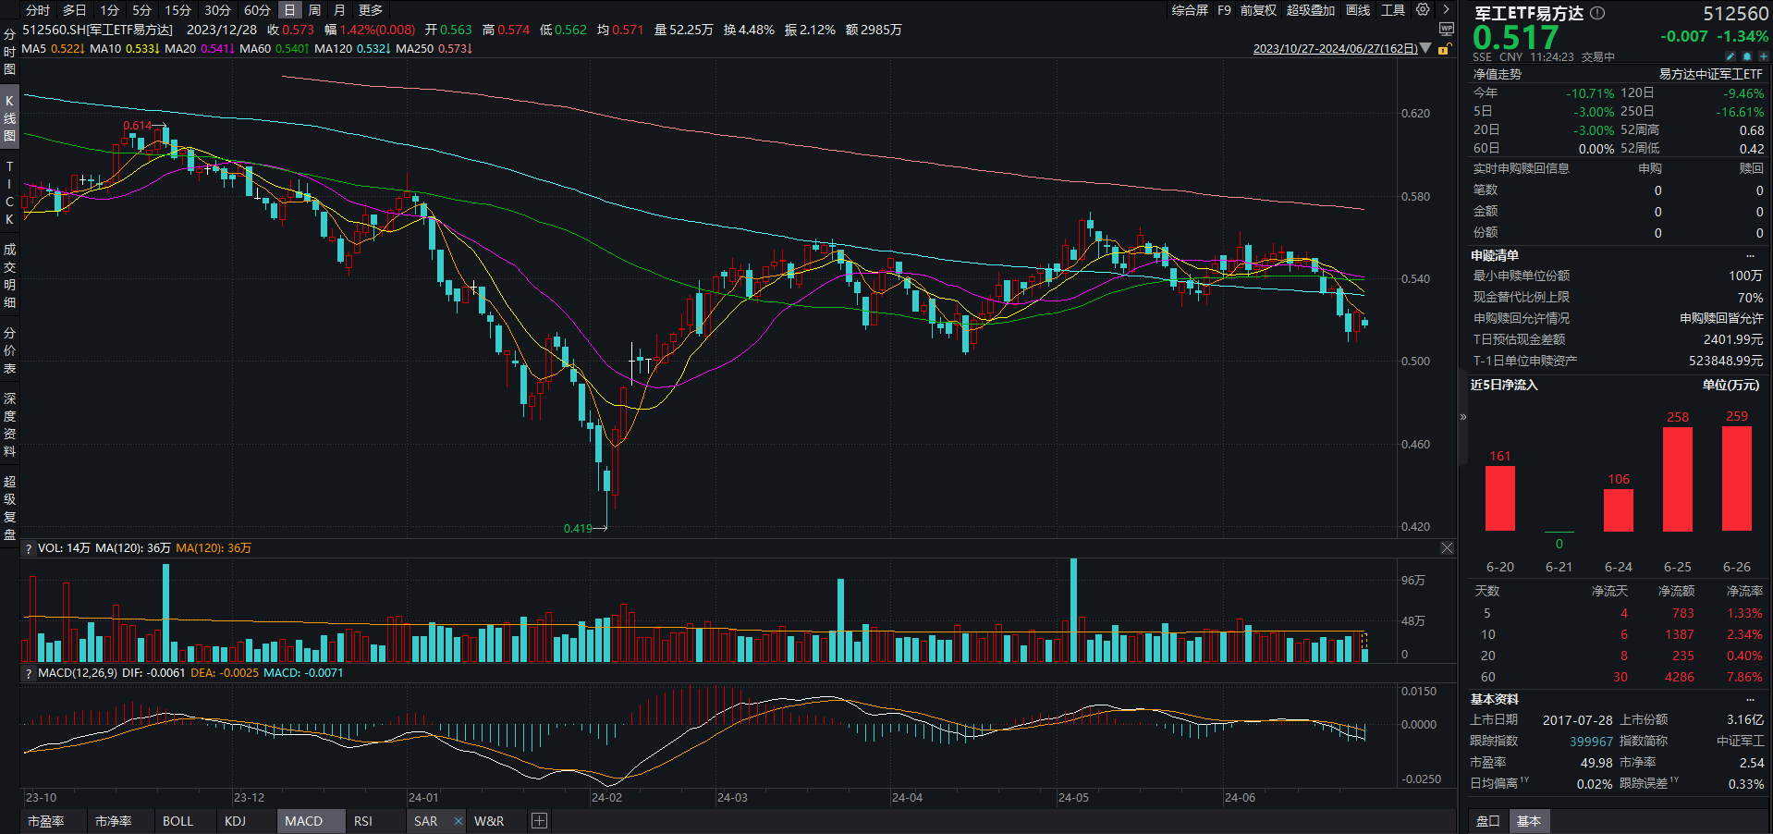Toggle the date range lock icon
The height and width of the screenshot is (834, 1773).
1443,49
